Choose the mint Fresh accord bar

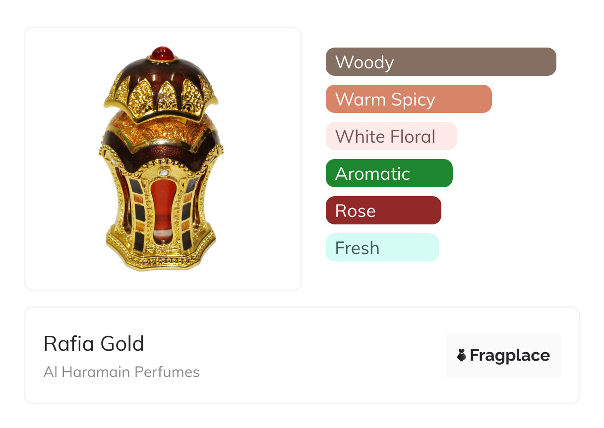click(382, 248)
